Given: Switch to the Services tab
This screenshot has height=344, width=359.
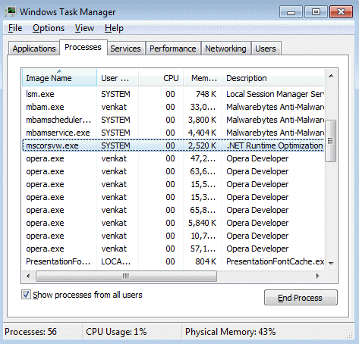Looking at the screenshot, I should coord(125,48).
